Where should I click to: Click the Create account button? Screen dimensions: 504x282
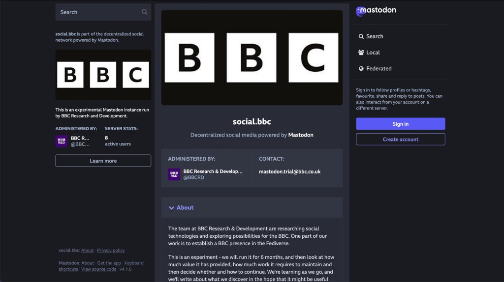click(401, 139)
